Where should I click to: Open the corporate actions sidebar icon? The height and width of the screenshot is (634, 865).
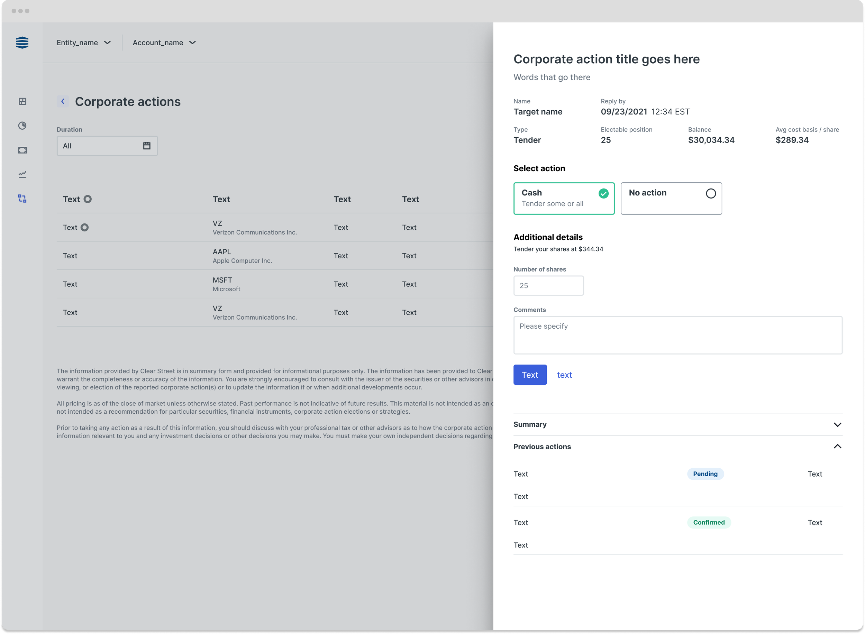coord(22,199)
